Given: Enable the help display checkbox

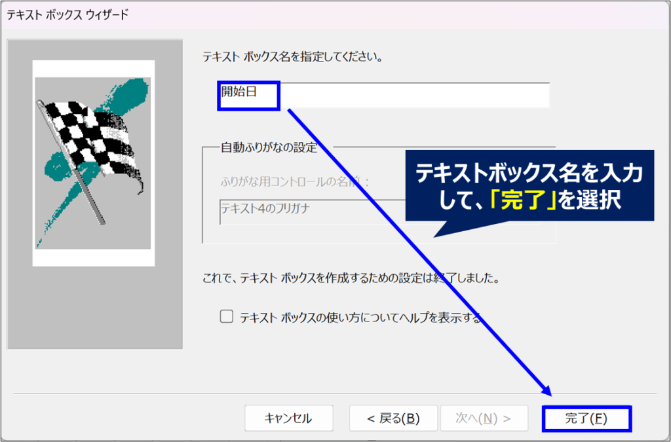Looking at the screenshot, I should point(227,318).
